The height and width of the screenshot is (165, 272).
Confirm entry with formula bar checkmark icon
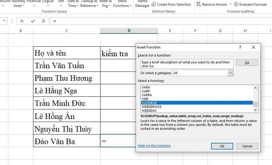click(33, 21)
